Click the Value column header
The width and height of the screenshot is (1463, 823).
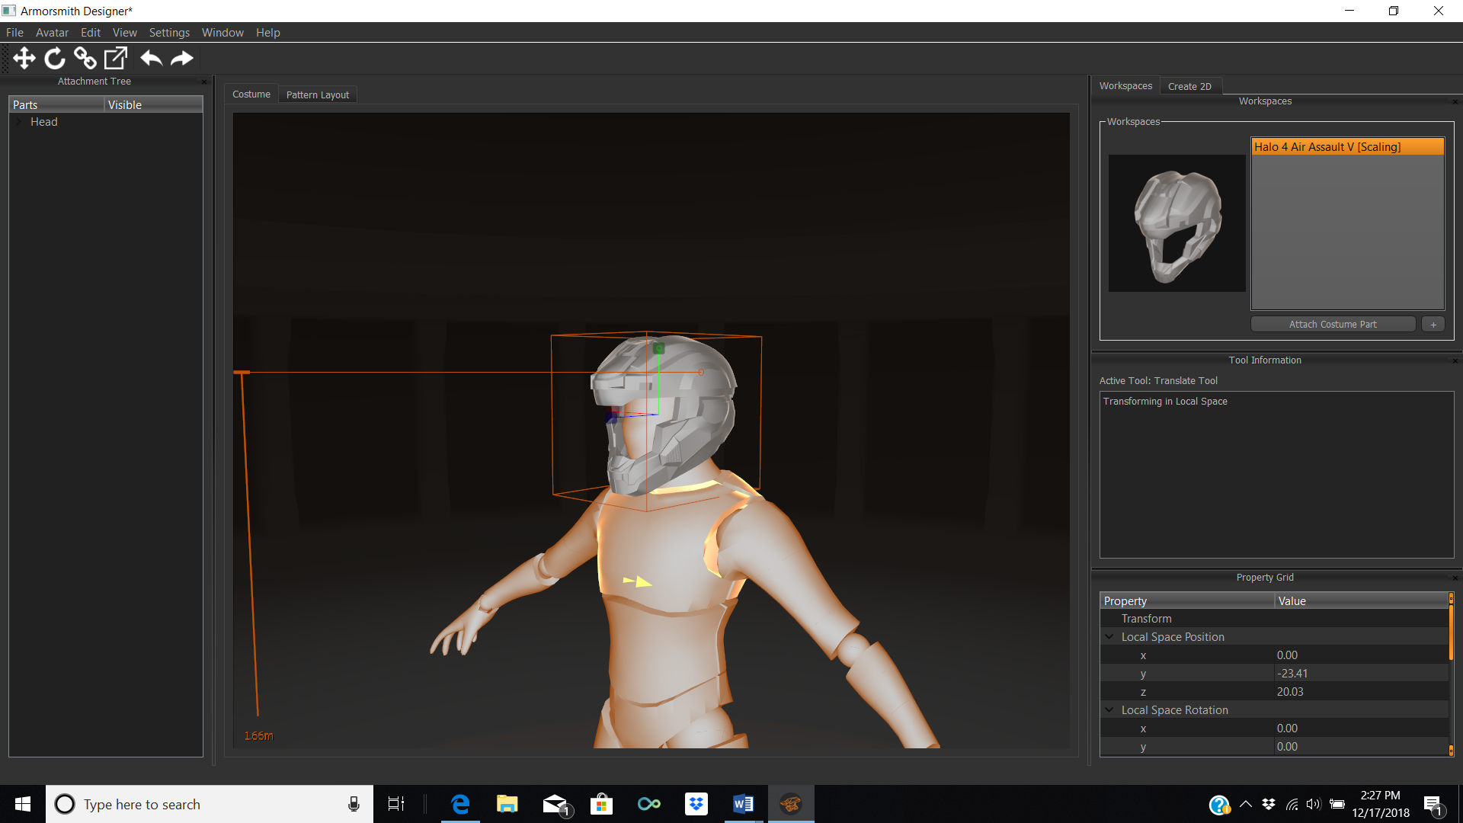[x=1361, y=601]
